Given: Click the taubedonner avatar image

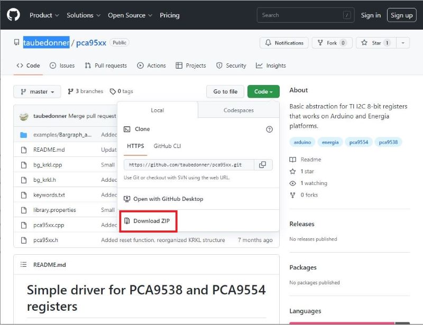Looking at the screenshot, I should click(x=24, y=116).
